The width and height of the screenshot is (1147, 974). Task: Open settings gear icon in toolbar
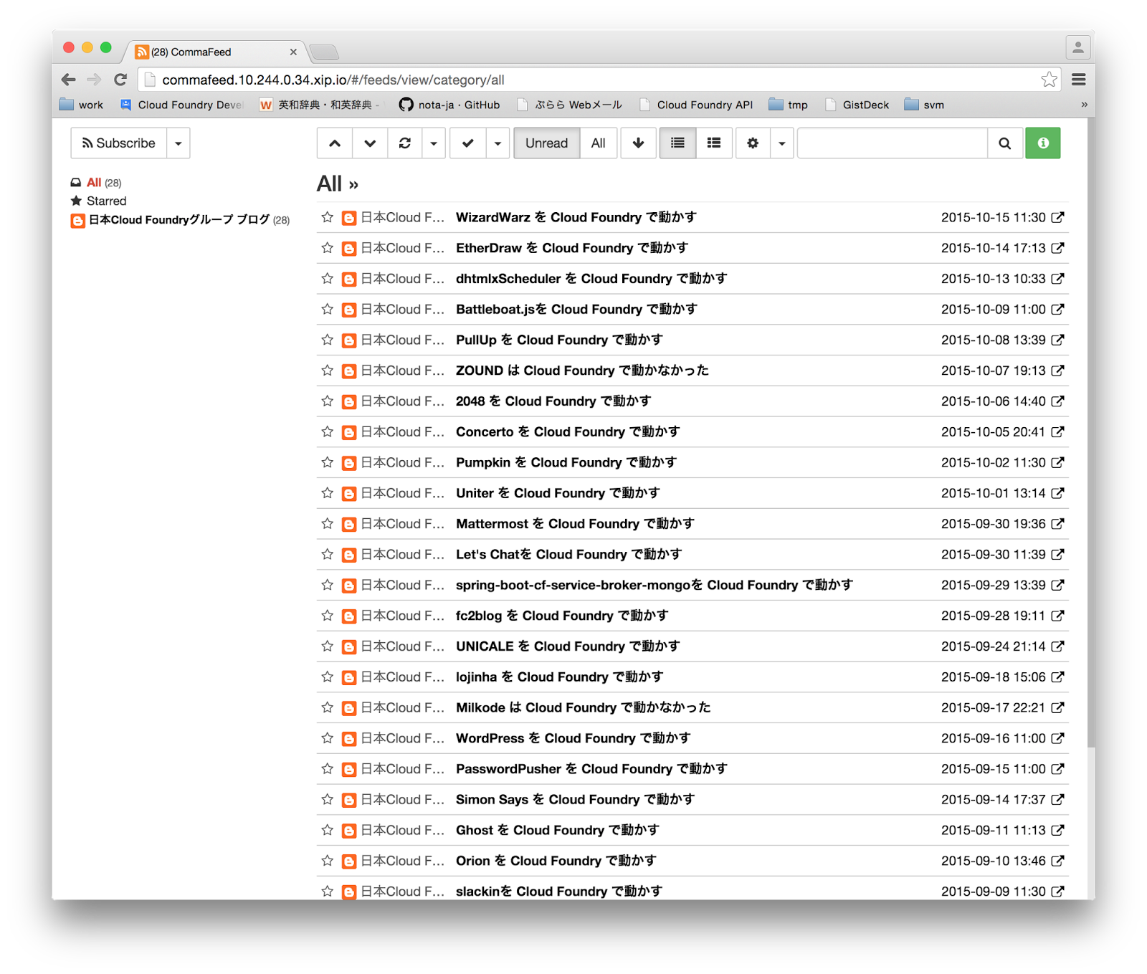(753, 143)
